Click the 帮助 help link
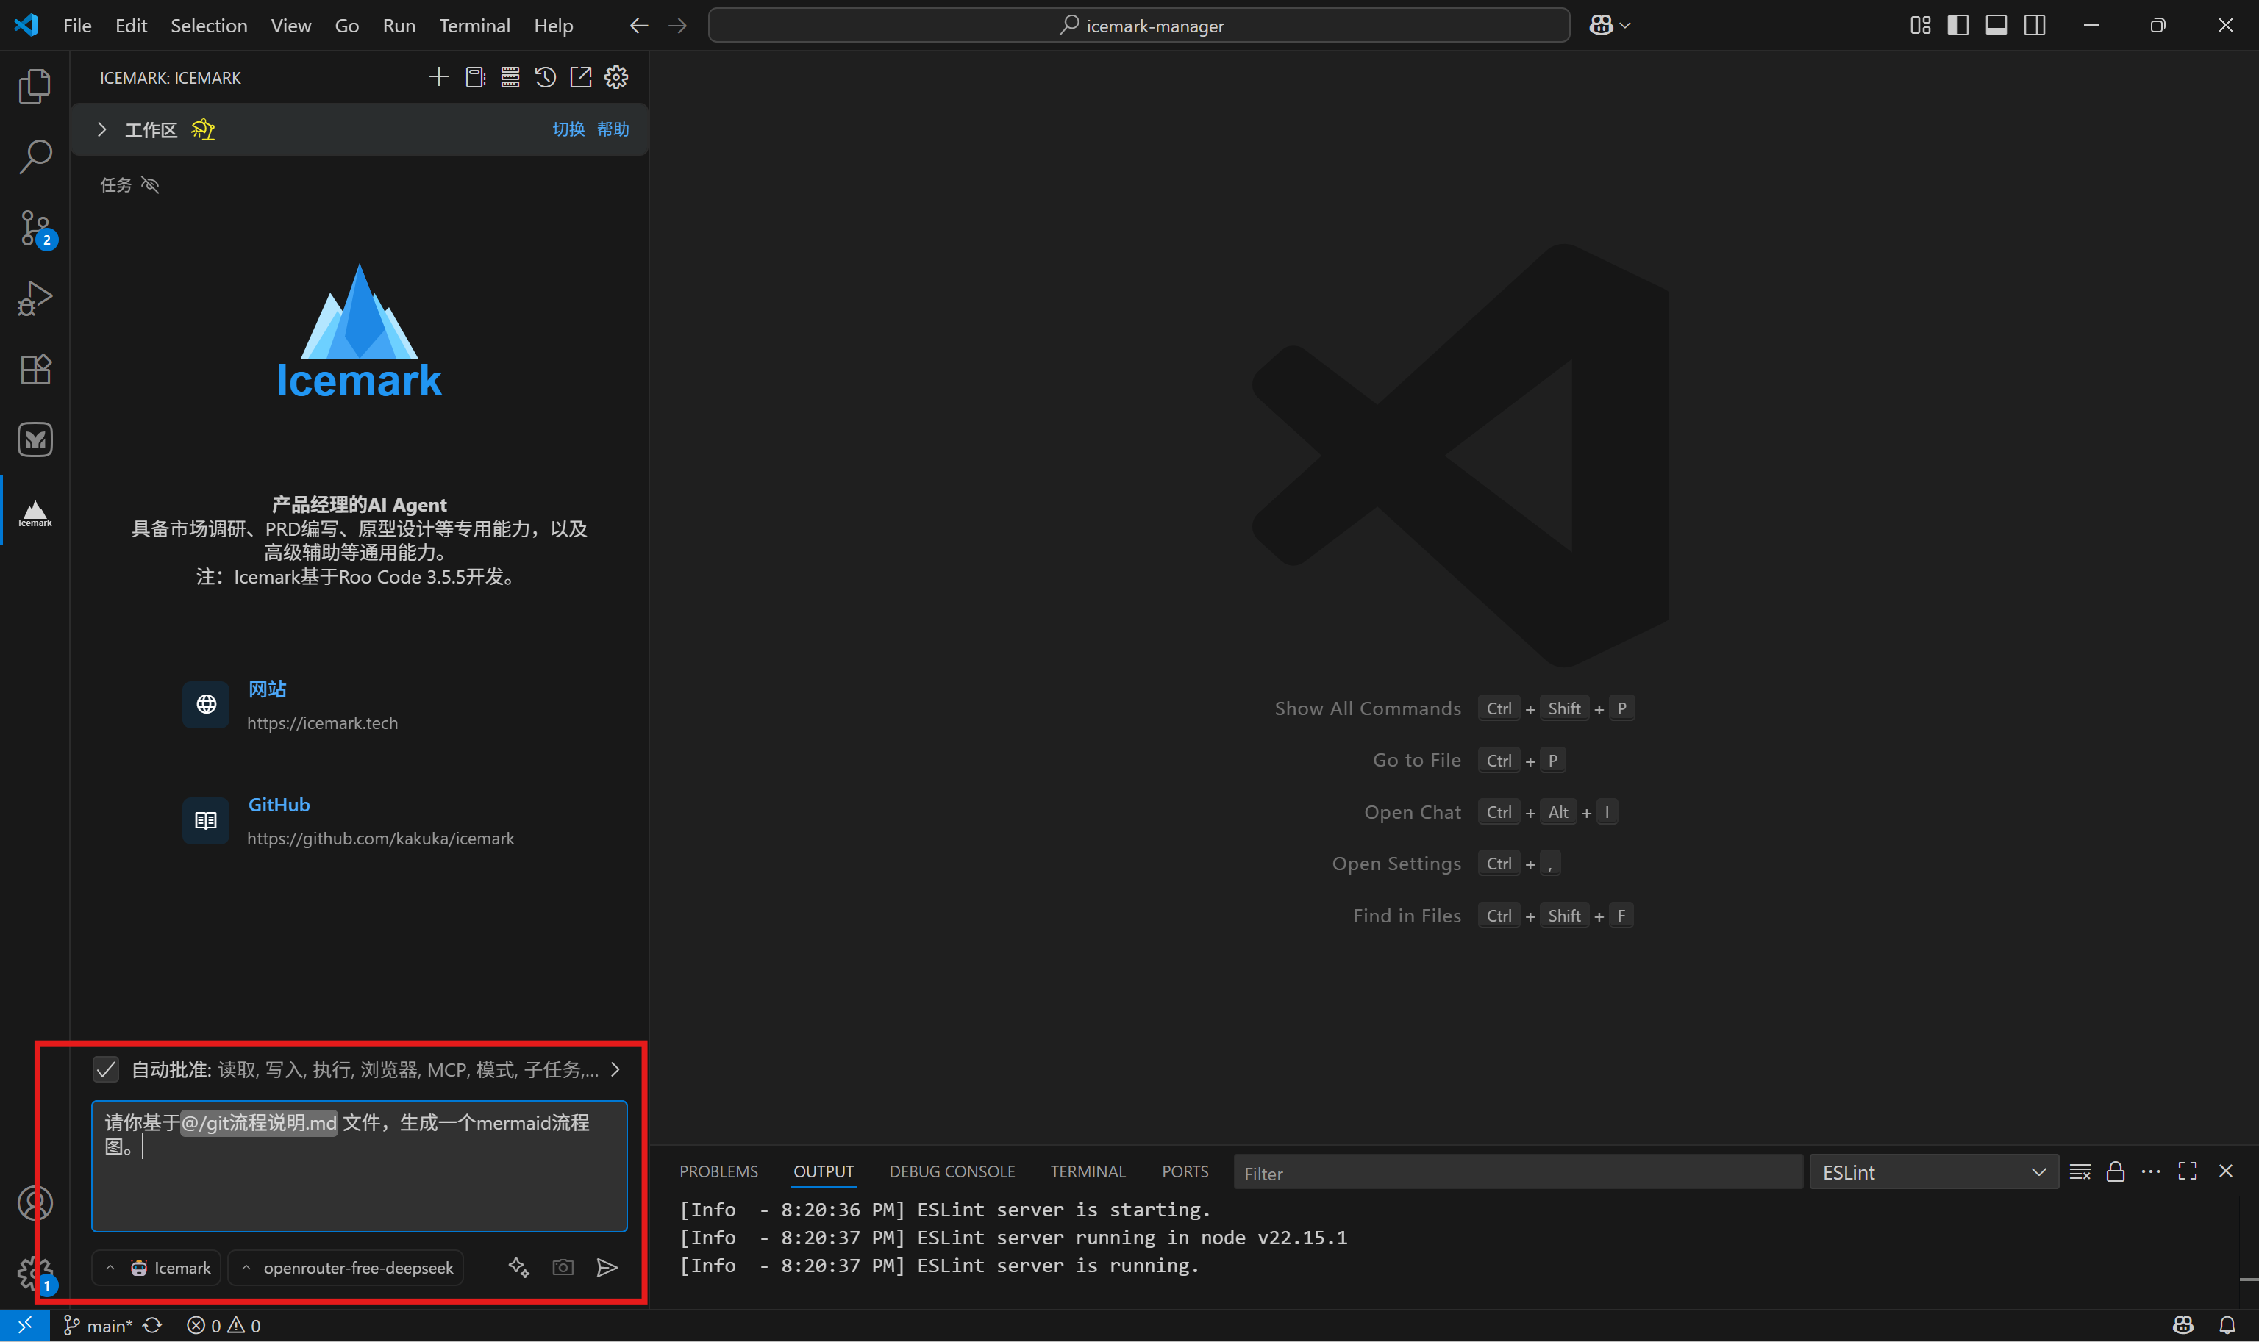This screenshot has width=2259, height=1342. click(613, 129)
